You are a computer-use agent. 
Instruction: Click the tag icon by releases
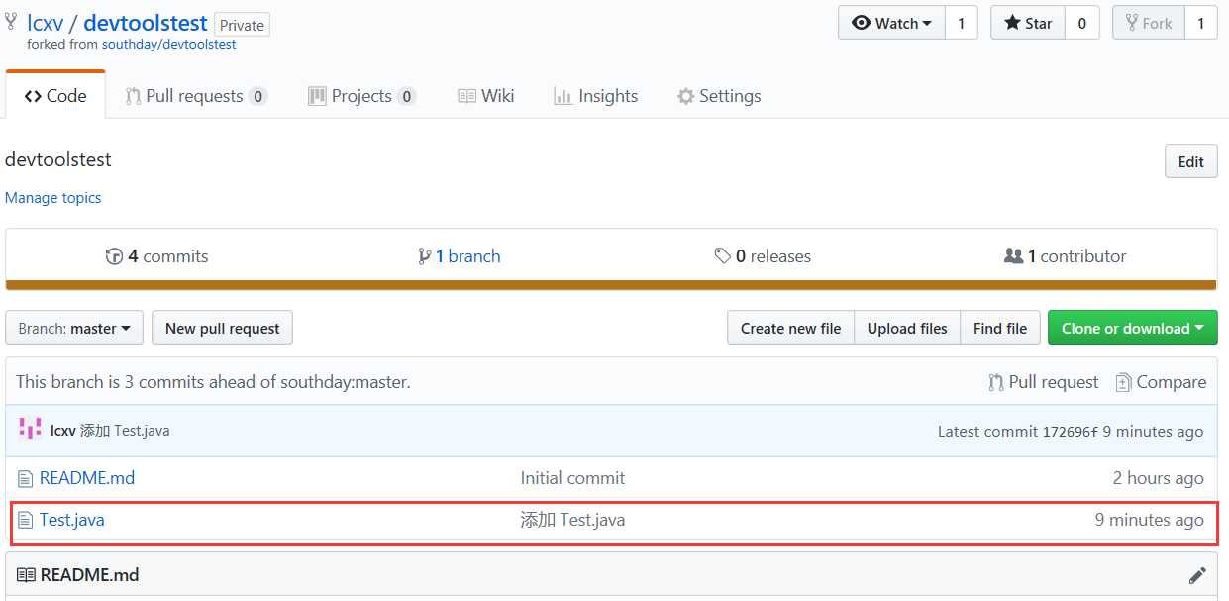723,256
